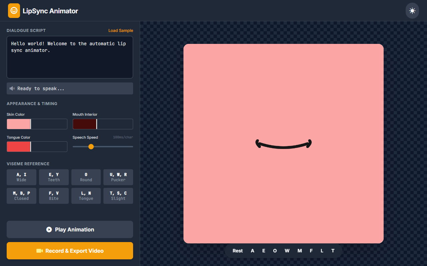This screenshot has height=266, width=427.
Task: Click the "T, S, C Slight" viseme tile
Action: [x=118, y=196]
